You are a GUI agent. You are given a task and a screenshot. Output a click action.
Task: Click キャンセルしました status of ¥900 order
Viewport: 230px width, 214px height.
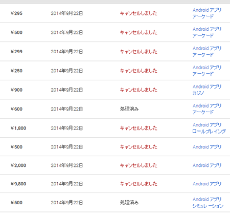pyautogui.click(x=139, y=90)
